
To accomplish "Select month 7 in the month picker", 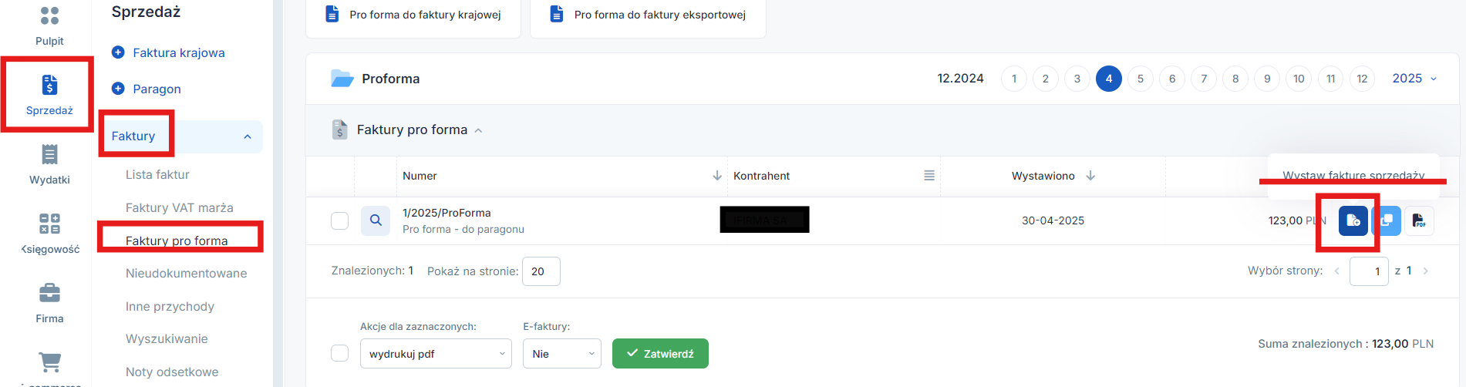I will click(x=1204, y=79).
